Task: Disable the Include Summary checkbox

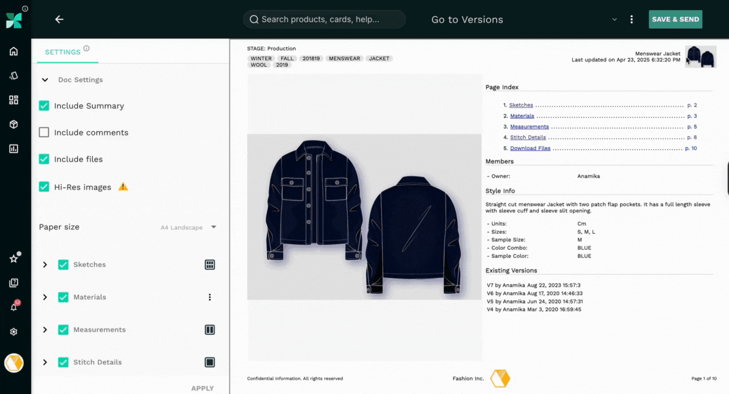Action: [44, 106]
